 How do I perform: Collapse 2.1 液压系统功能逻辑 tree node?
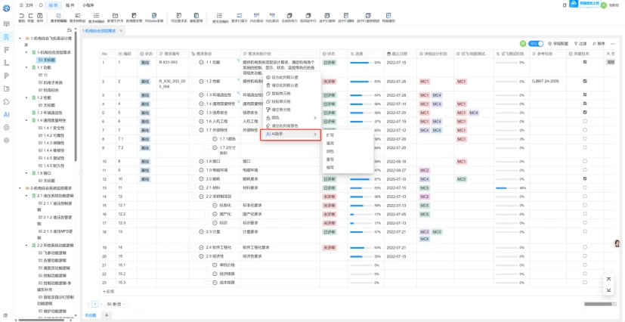(x=26, y=196)
